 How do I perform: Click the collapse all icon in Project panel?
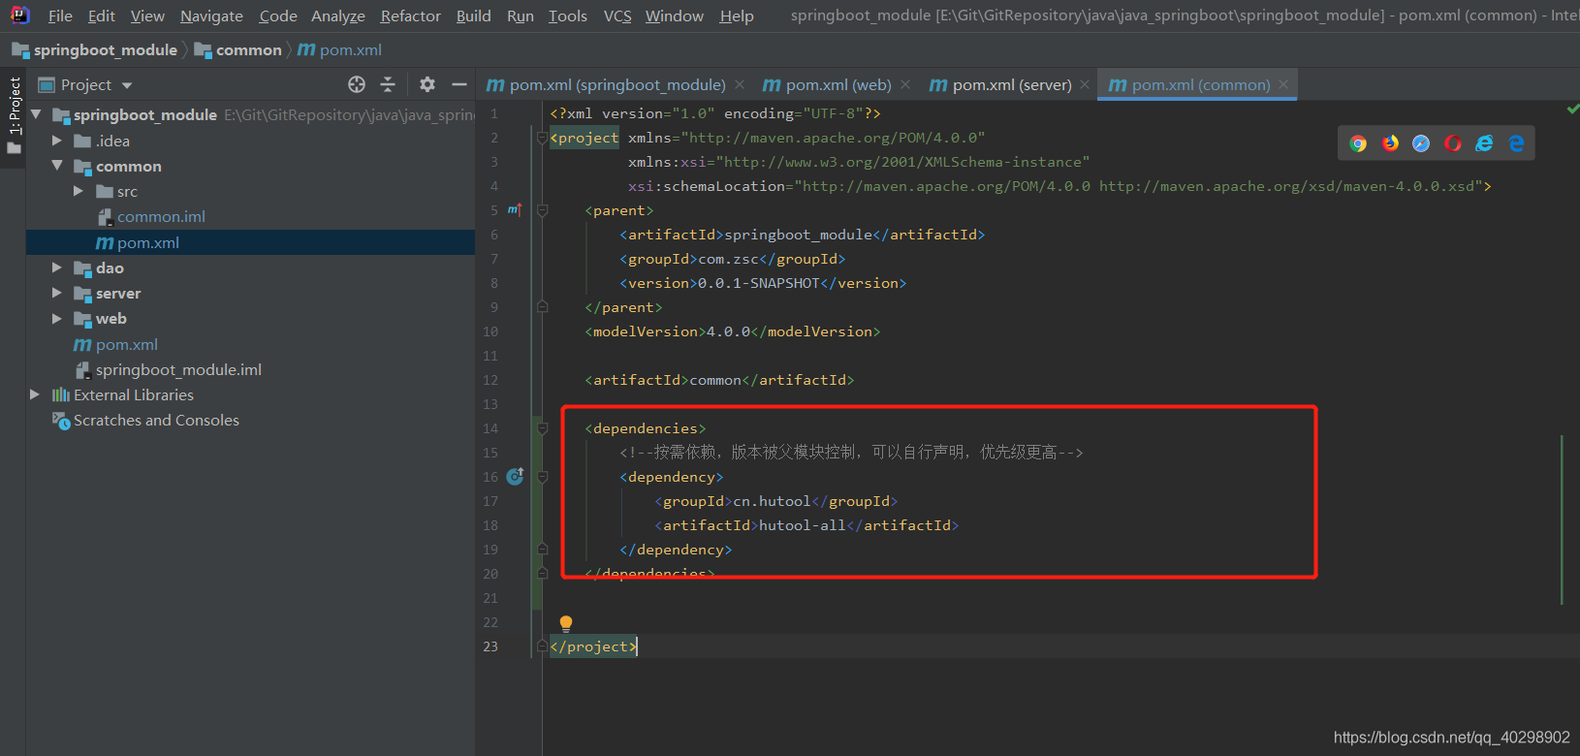click(388, 84)
